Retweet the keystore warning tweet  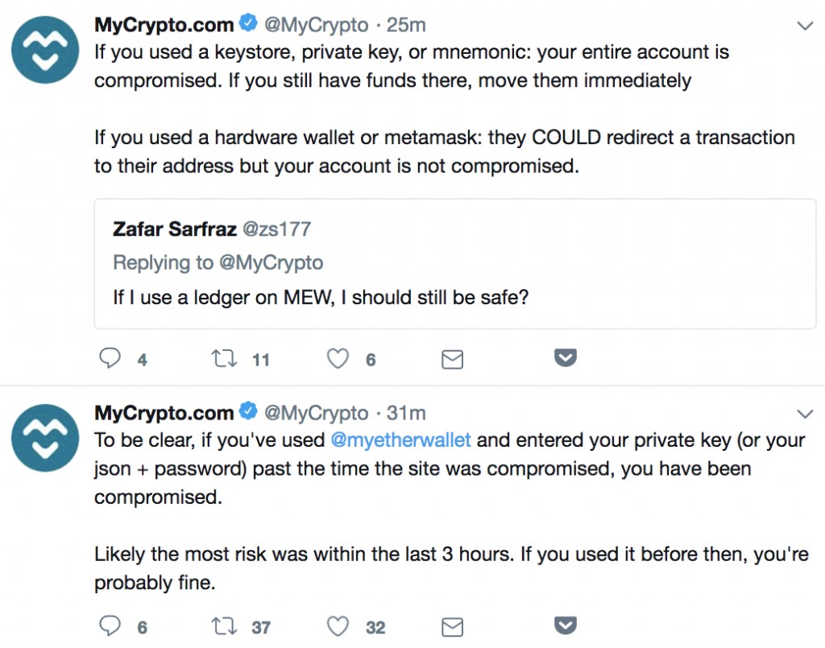click(223, 358)
